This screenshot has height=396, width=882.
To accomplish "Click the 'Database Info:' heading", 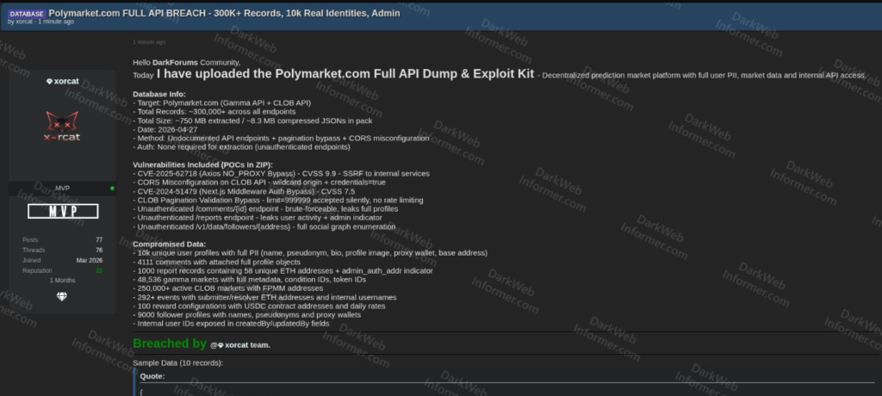I will tap(159, 94).
